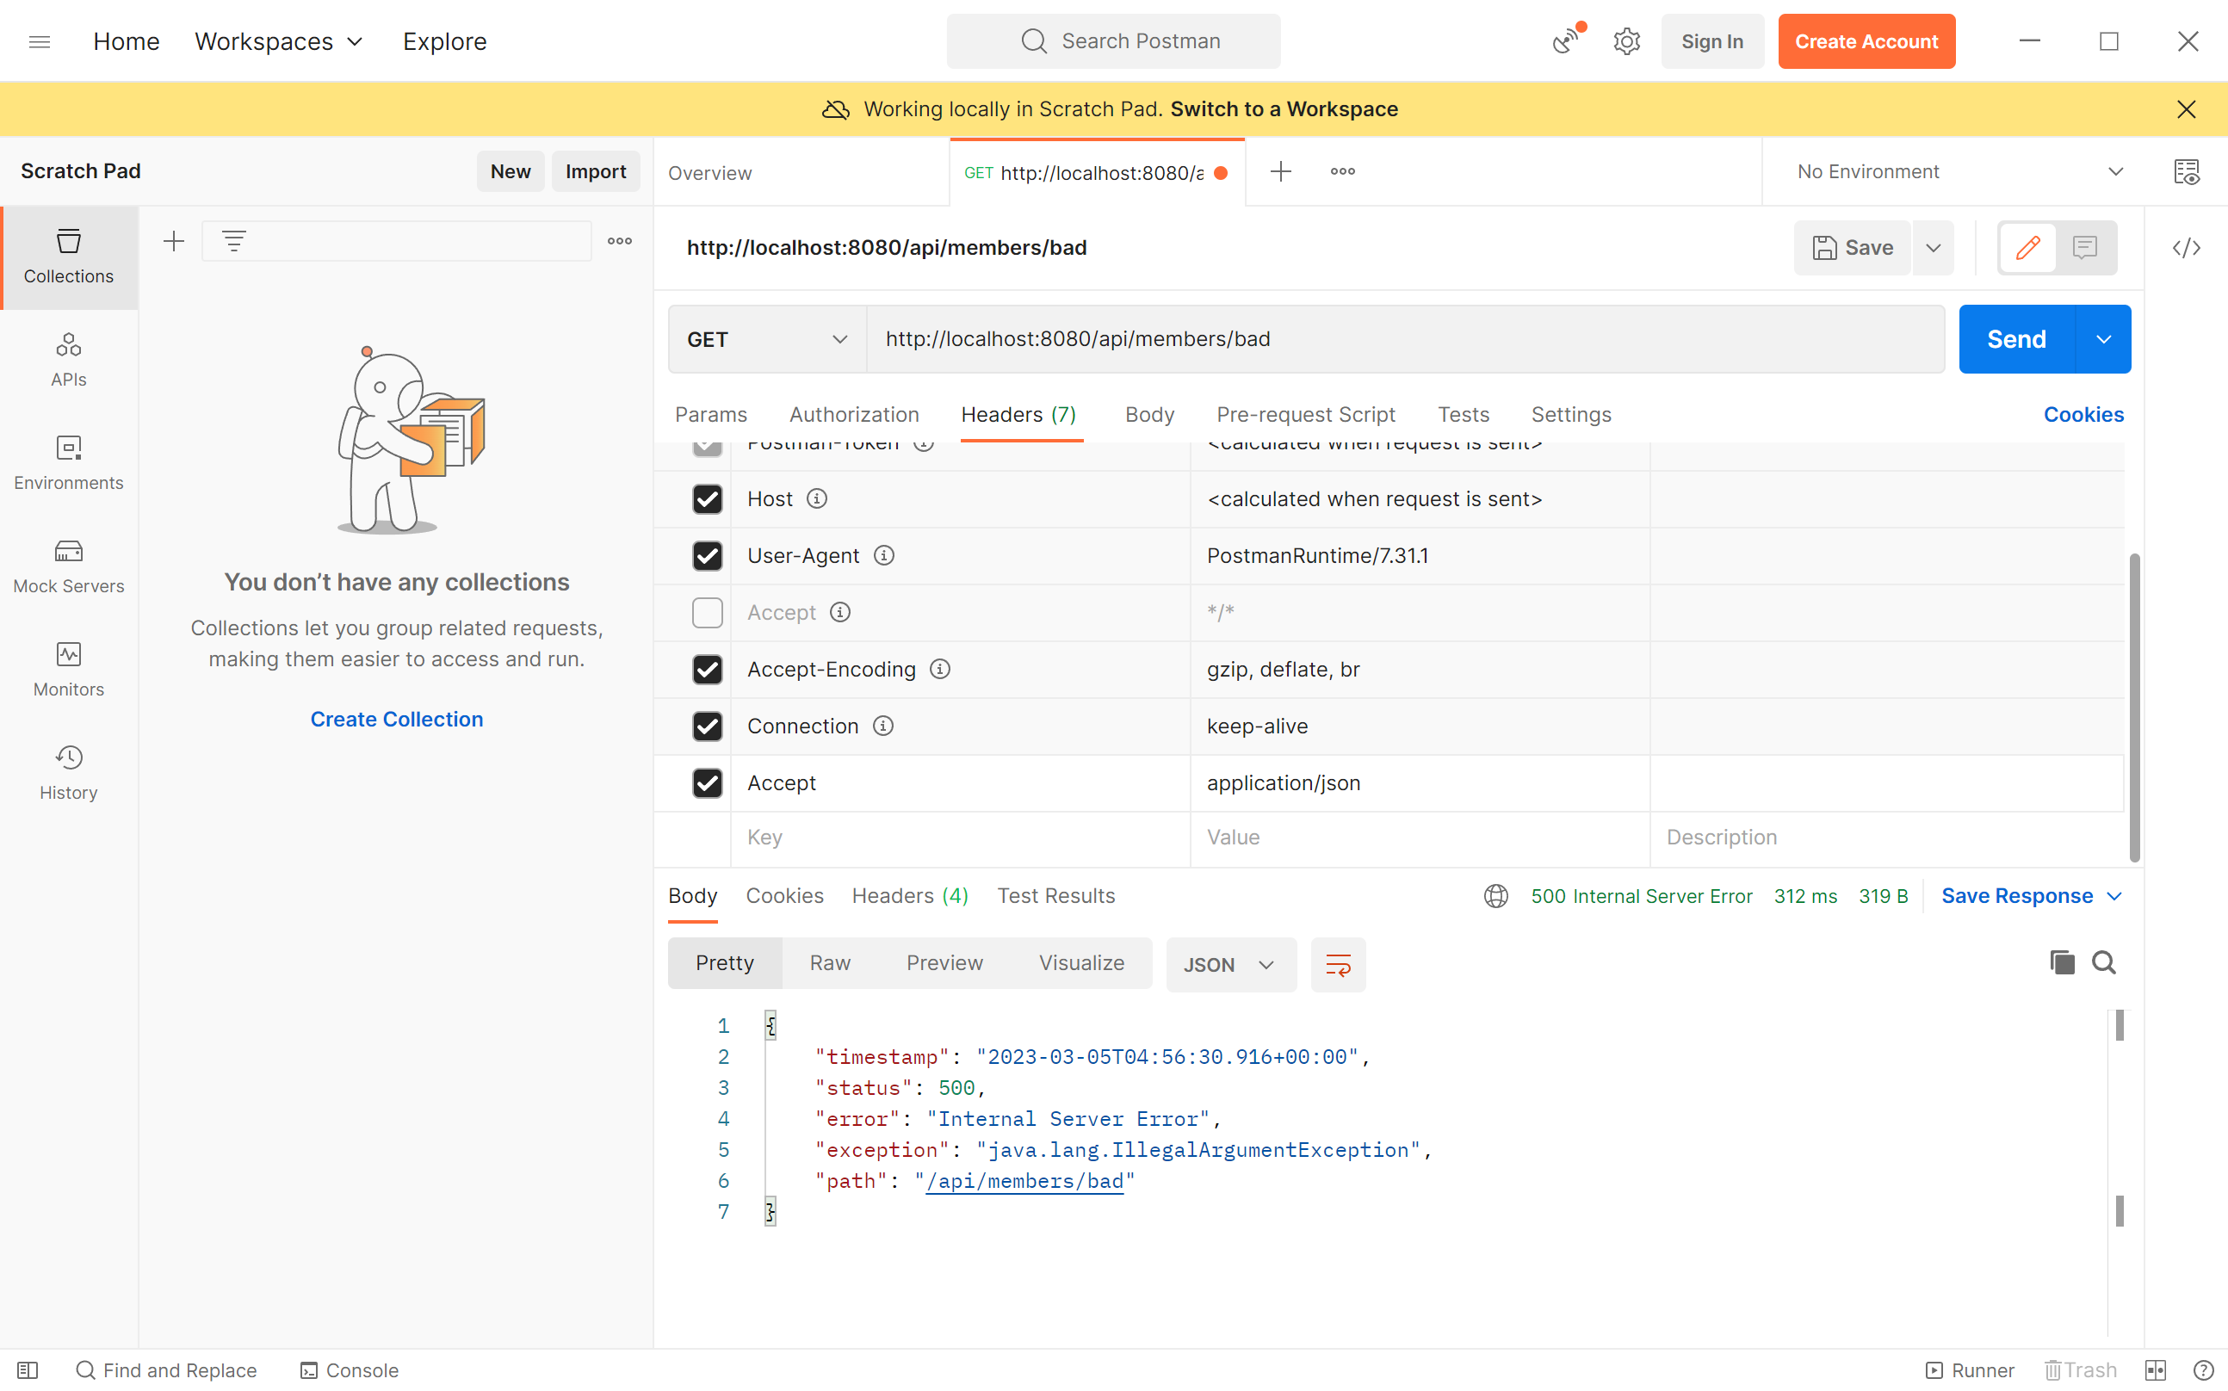Click the plus icon to create collection
The height and width of the screenshot is (1391, 2228).
[174, 242]
